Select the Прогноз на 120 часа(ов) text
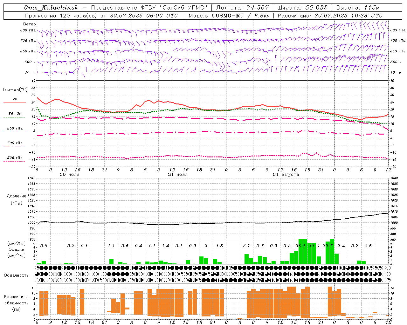Image resolution: width=407 pixels, height=325 pixels. (61, 16)
